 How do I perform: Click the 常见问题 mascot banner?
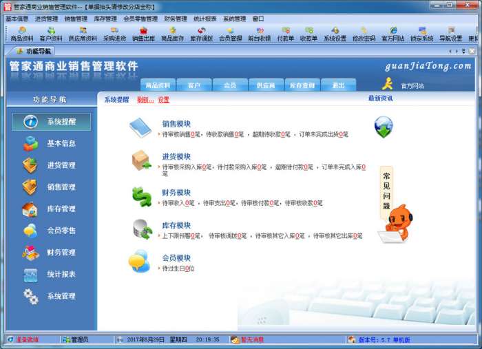(386, 192)
